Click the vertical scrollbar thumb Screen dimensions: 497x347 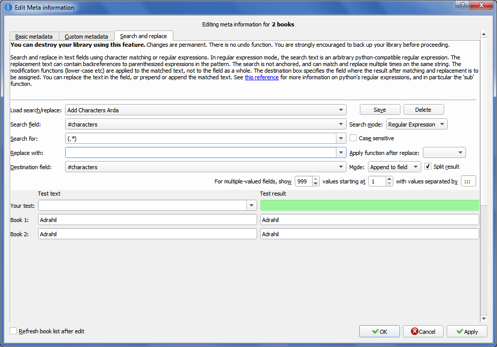point(484,122)
